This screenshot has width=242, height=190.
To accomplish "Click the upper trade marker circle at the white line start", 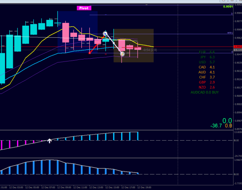I will pyautogui.click(x=105, y=33).
